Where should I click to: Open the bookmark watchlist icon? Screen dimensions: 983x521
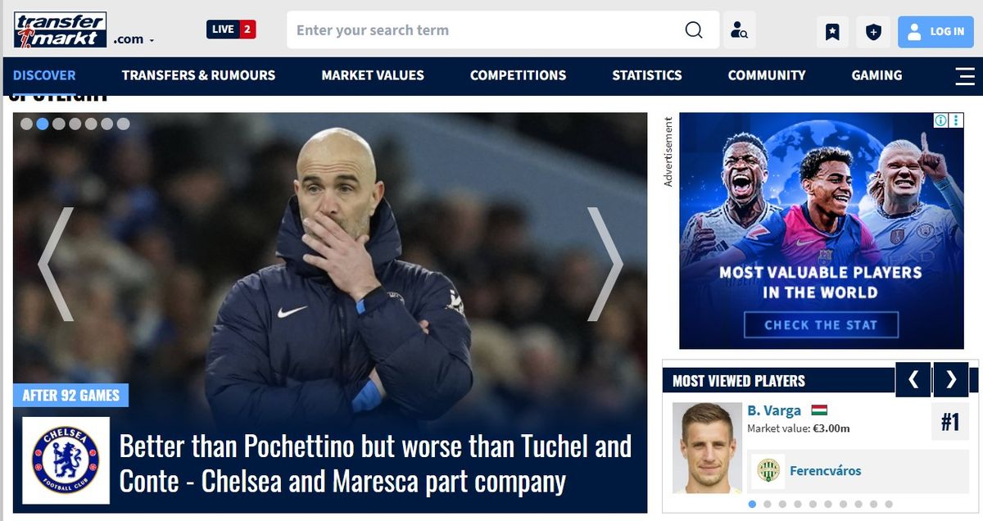pos(832,32)
